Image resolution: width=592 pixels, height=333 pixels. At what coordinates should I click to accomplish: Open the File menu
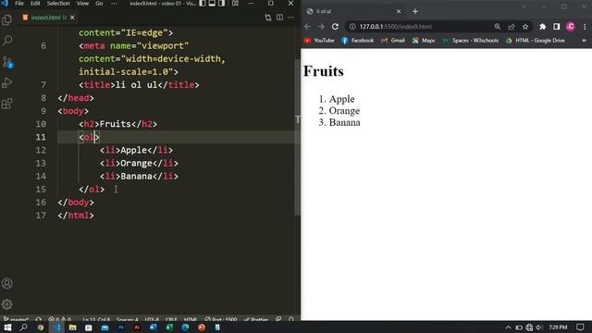19,4
